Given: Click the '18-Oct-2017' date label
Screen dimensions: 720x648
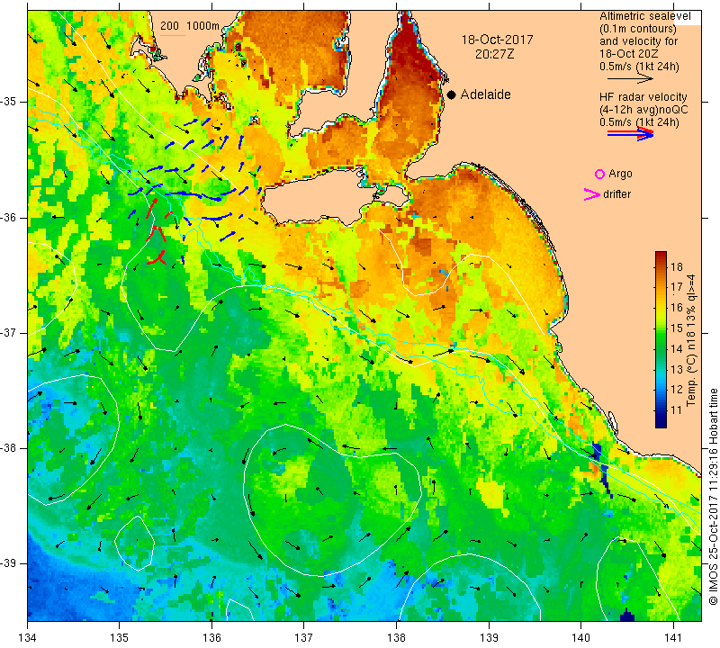Looking at the screenshot, I should click(x=497, y=40).
